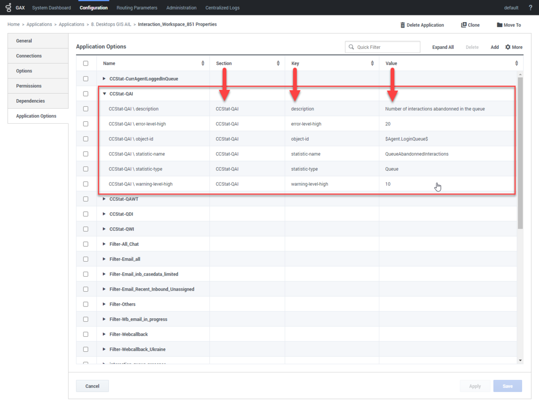Open the Routing Parameters menu
Image resolution: width=539 pixels, height=407 pixels.
137,8
